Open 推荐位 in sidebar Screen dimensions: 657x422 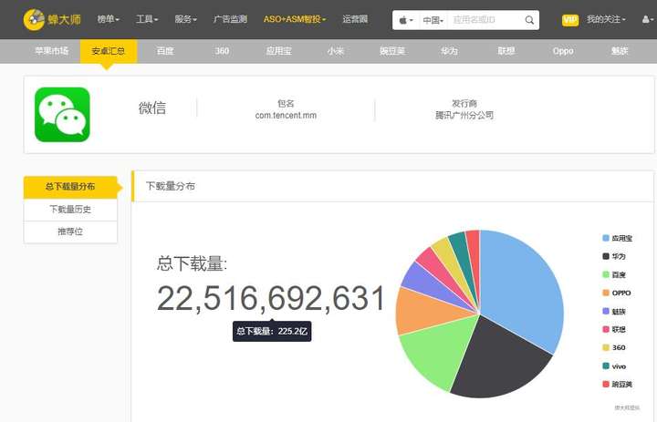click(70, 232)
